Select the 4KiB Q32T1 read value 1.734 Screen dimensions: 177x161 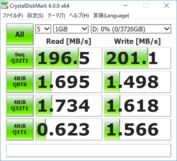[x=69, y=106]
